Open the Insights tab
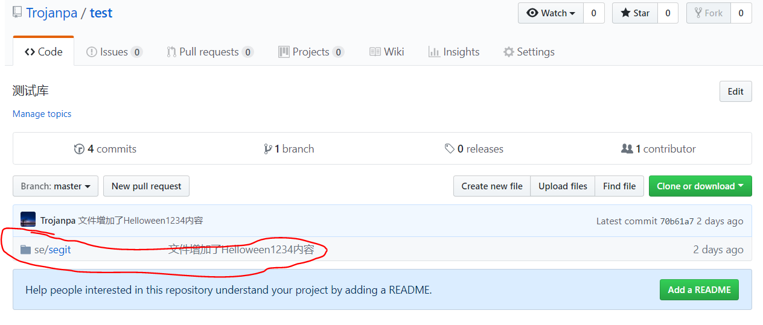Screen dimensions: 763x325 [454, 52]
